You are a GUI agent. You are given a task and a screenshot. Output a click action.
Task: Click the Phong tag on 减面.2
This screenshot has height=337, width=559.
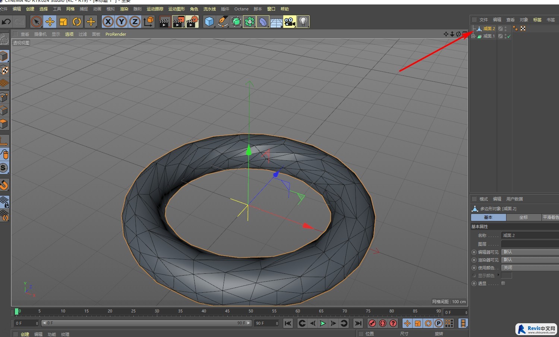tap(515, 29)
